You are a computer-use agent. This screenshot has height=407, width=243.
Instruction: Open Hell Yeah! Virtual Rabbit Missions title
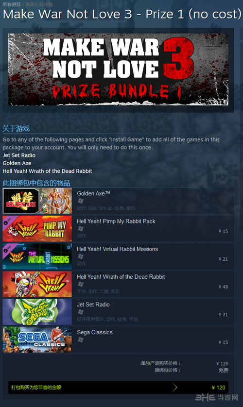117,249
